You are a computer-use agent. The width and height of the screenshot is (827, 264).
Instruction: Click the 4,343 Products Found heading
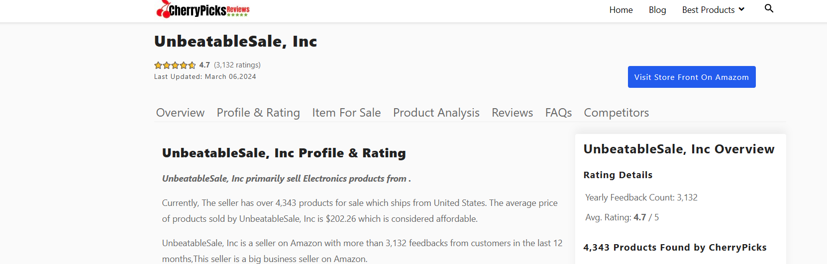click(x=675, y=248)
